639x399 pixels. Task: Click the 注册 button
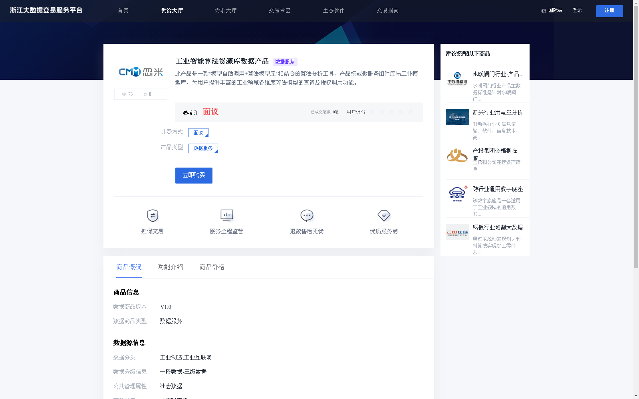[x=609, y=11]
